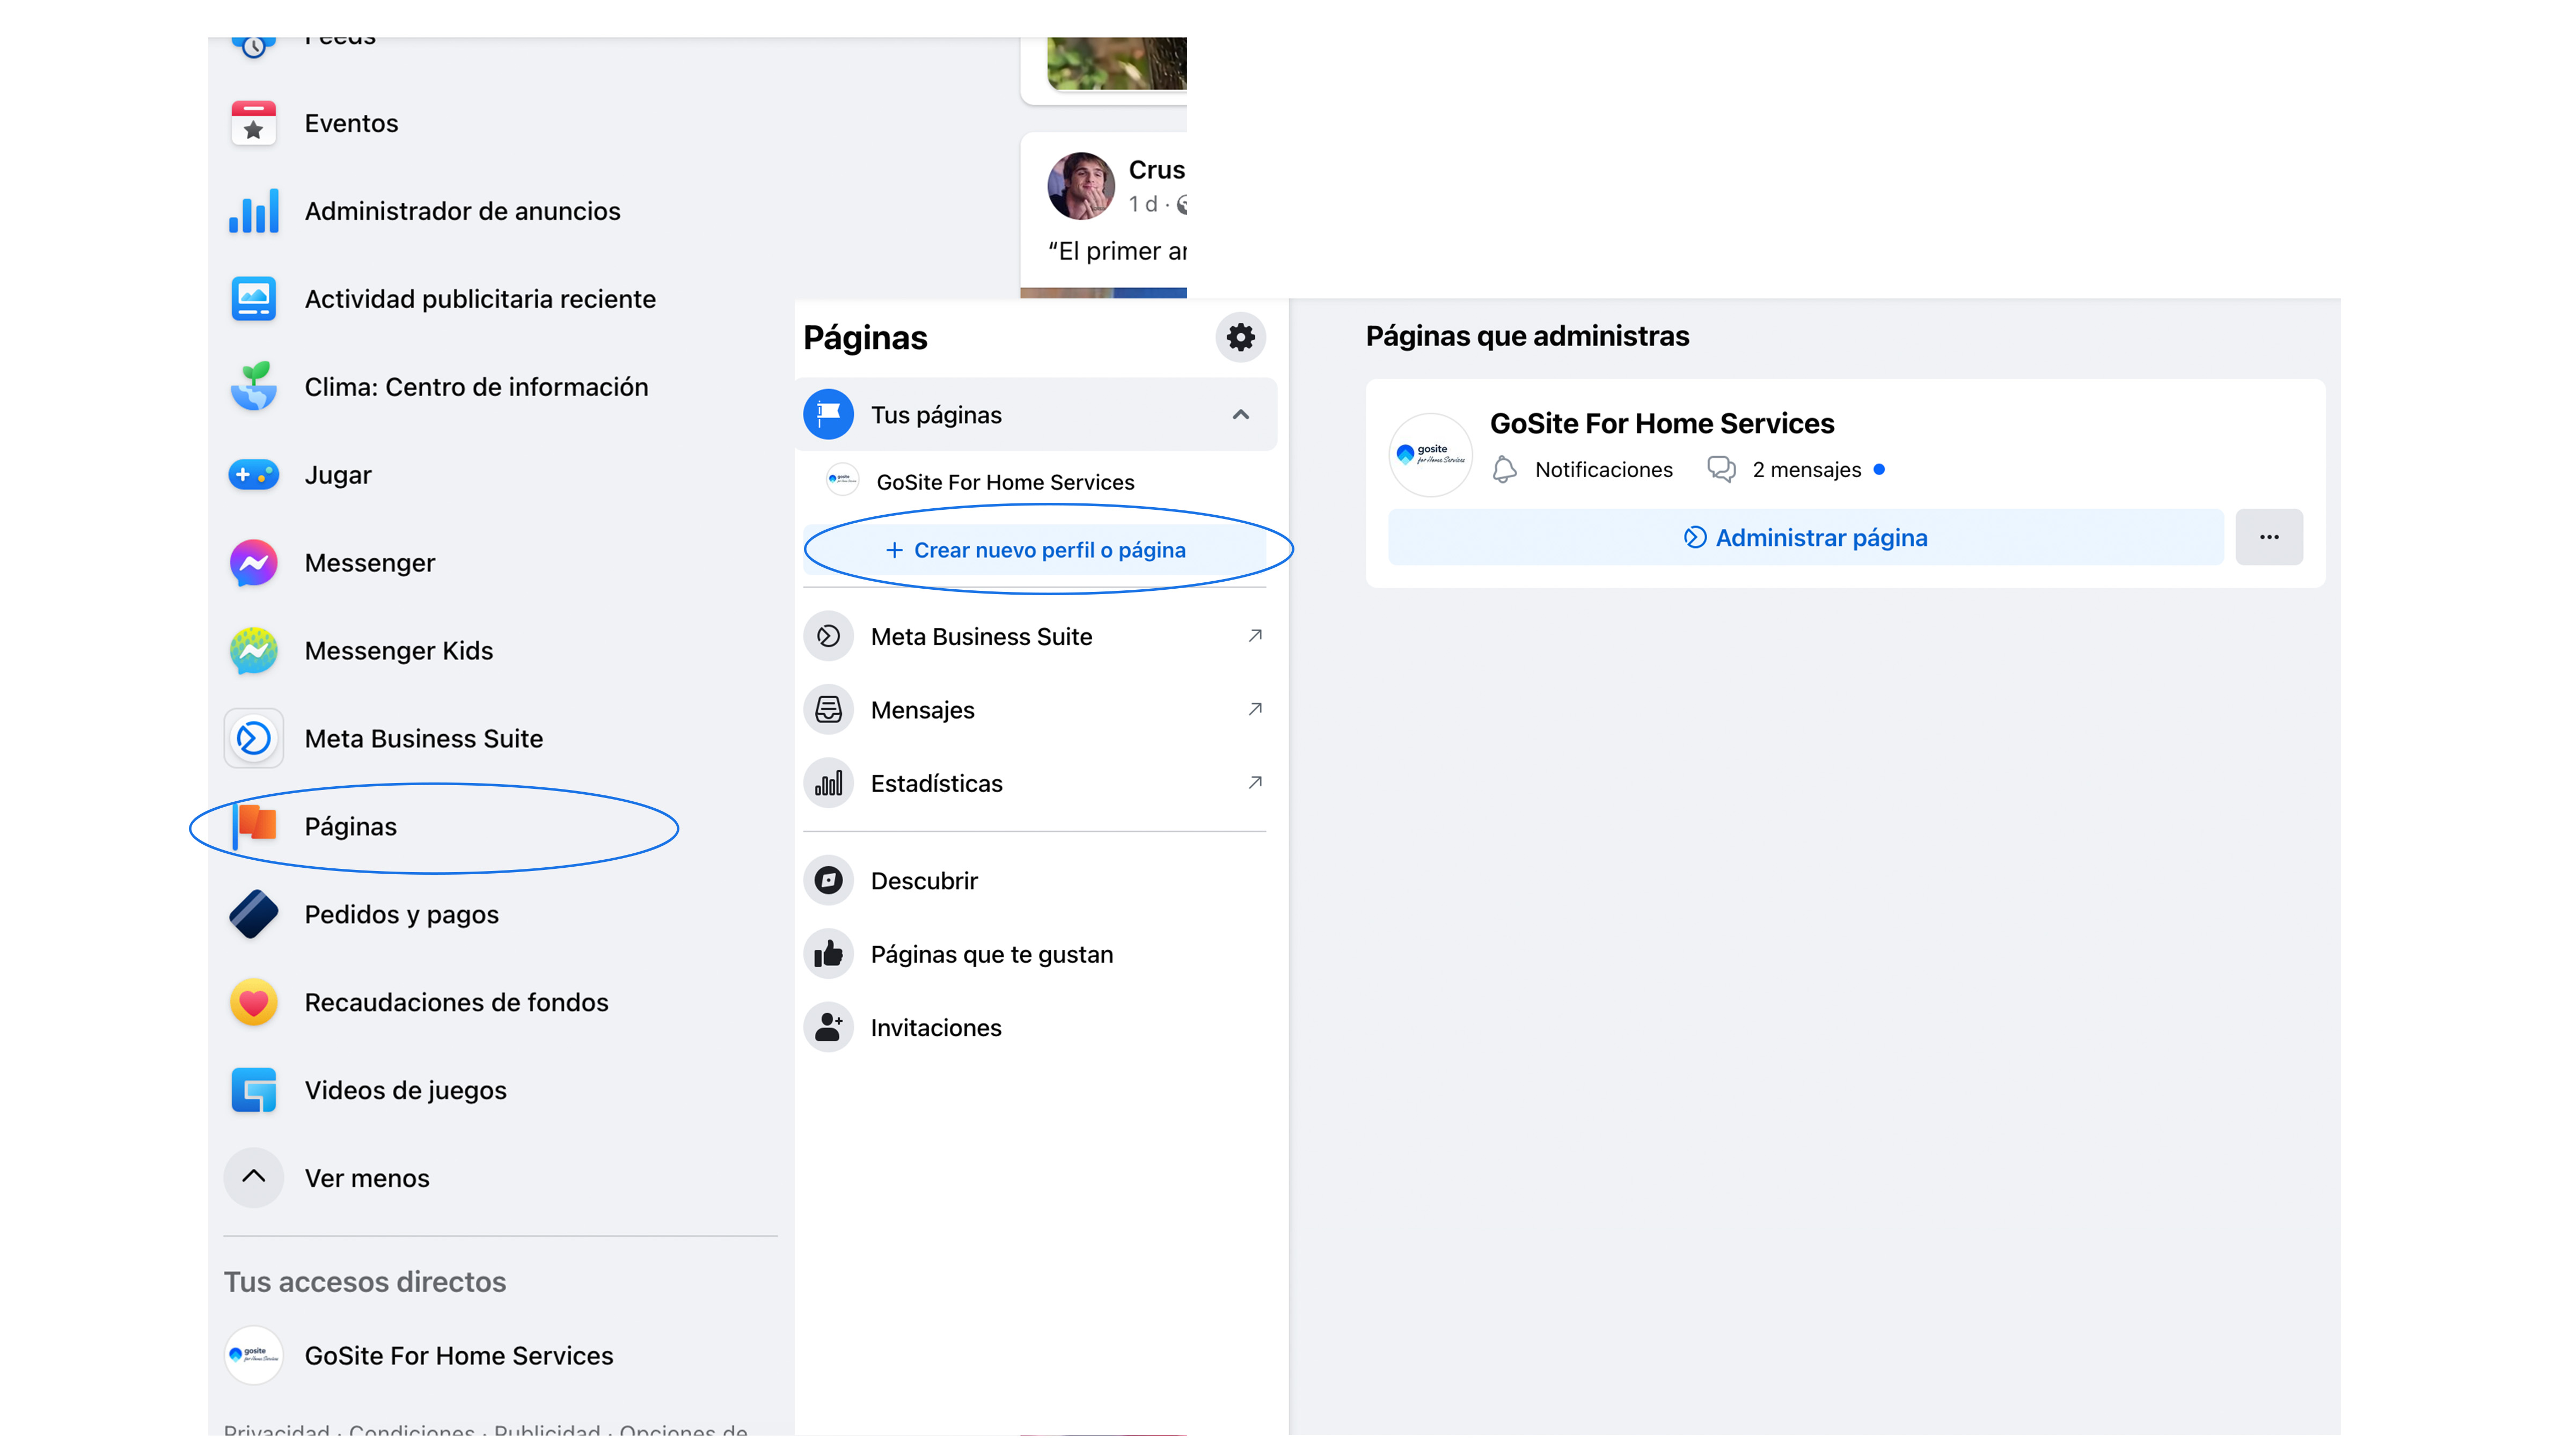The width and height of the screenshot is (2576, 1449).
Task: Click the Clima: Centro de información icon
Action: pos(254,387)
